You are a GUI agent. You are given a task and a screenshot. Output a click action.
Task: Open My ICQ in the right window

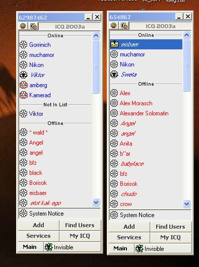(171, 237)
